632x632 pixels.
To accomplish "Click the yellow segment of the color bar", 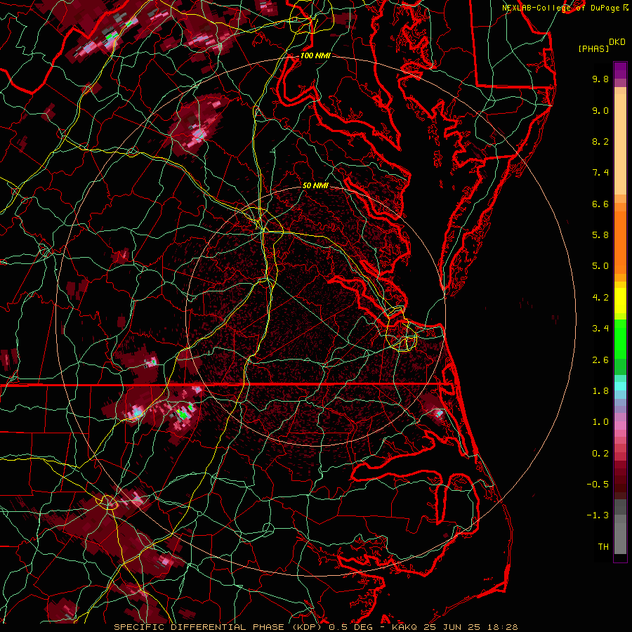I will point(620,301).
